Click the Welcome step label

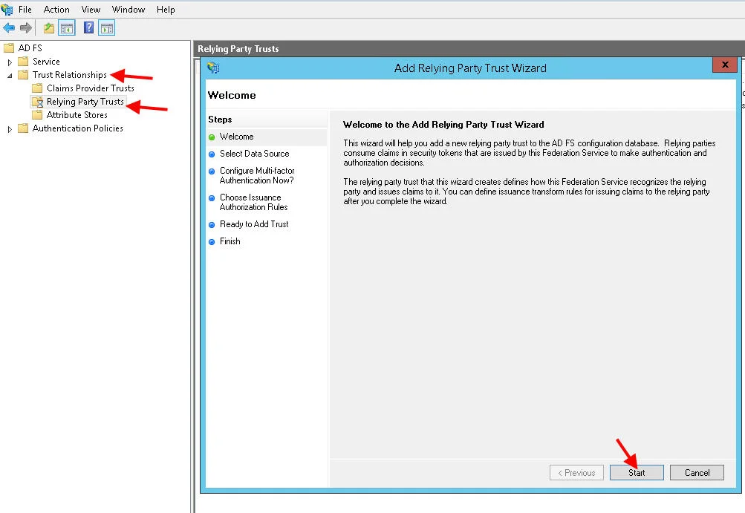pyautogui.click(x=237, y=137)
